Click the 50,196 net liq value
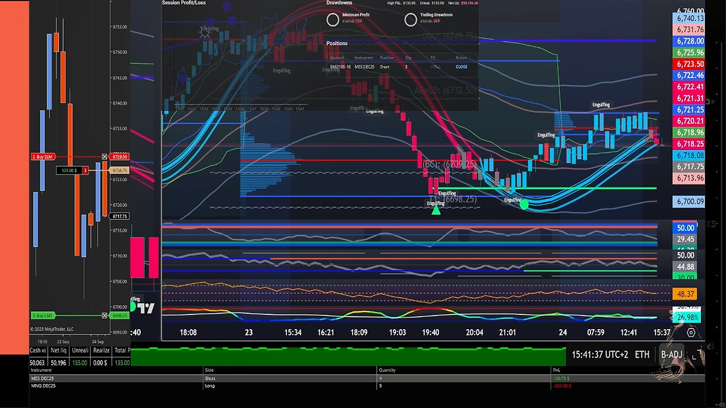 click(x=59, y=363)
